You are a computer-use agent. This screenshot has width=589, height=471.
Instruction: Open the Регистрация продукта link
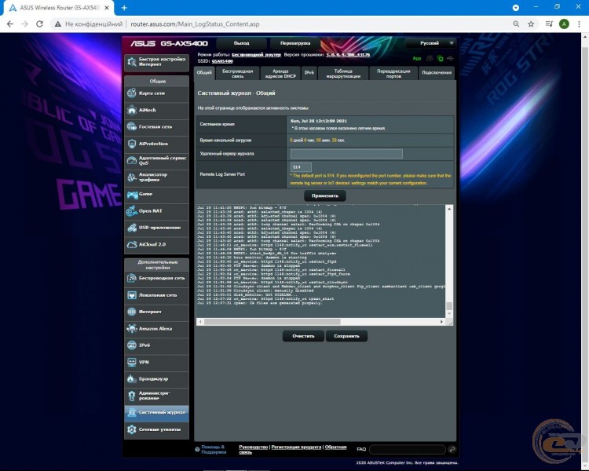click(296, 447)
